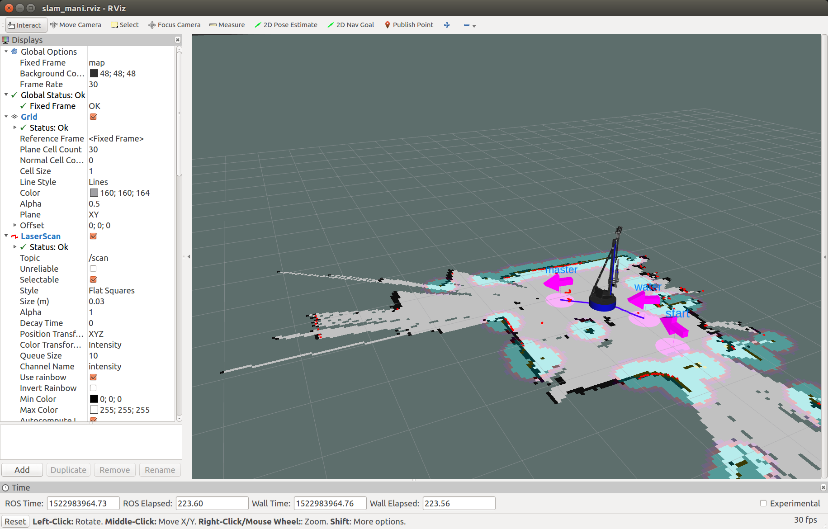This screenshot has height=529, width=828.
Task: Click the ROS Elapsed field
Action: [x=212, y=503]
